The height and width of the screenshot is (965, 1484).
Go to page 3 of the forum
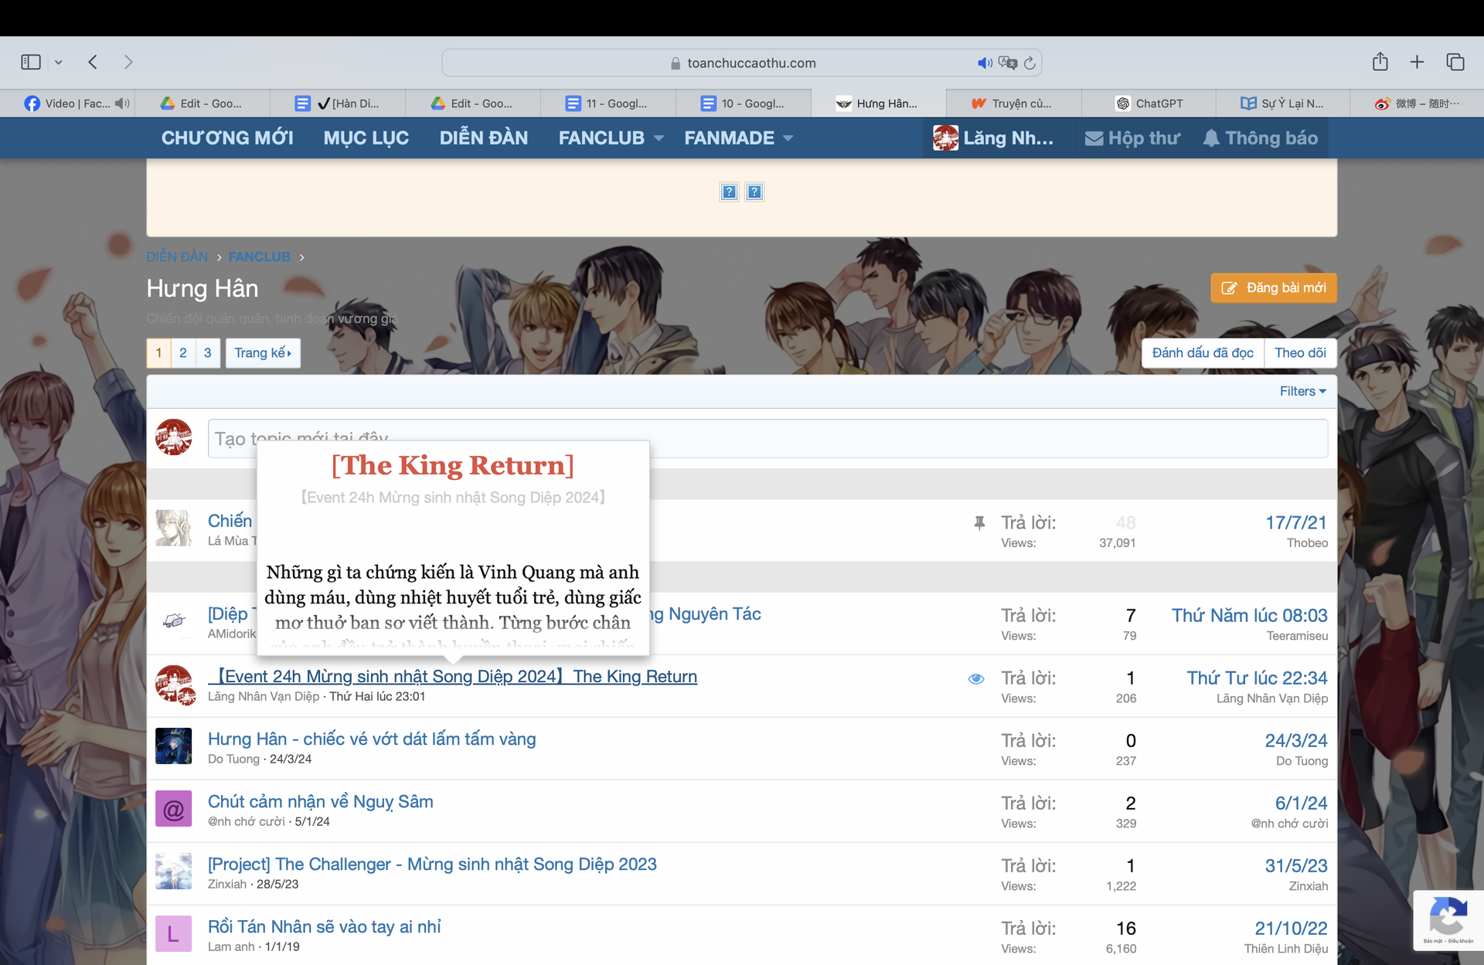tap(207, 353)
